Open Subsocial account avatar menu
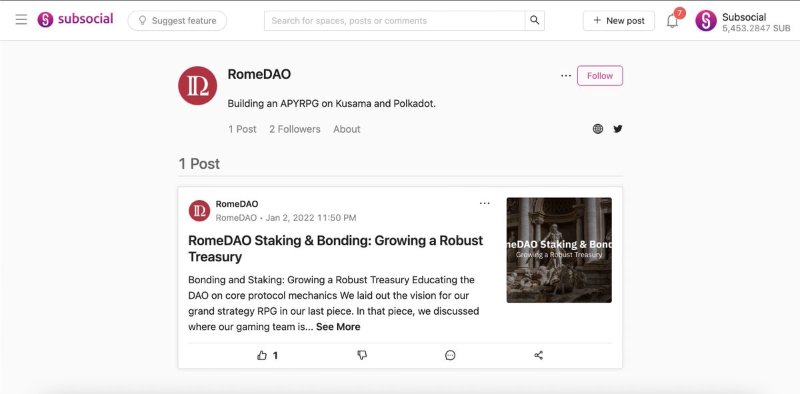The height and width of the screenshot is (394, 800). click(x=706, y=21)
